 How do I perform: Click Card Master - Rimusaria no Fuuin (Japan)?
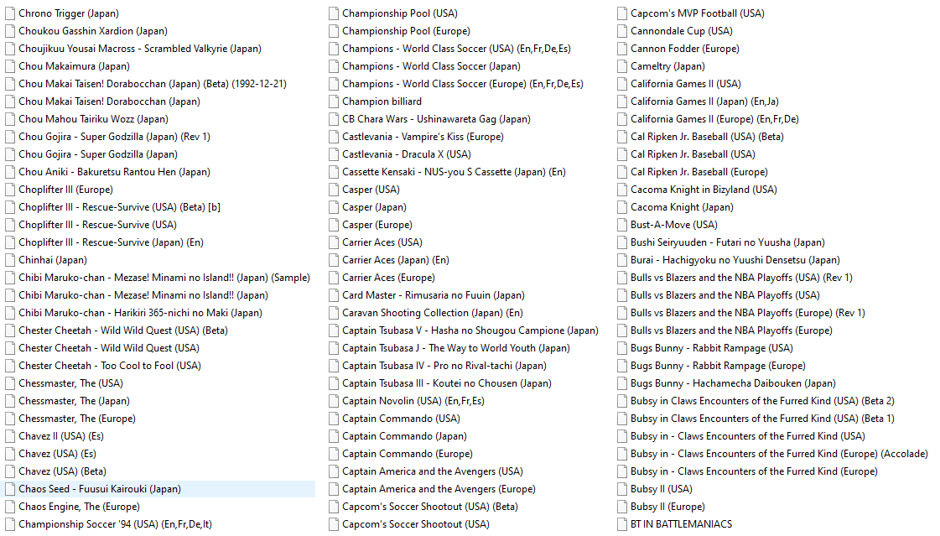coord(434,295)
